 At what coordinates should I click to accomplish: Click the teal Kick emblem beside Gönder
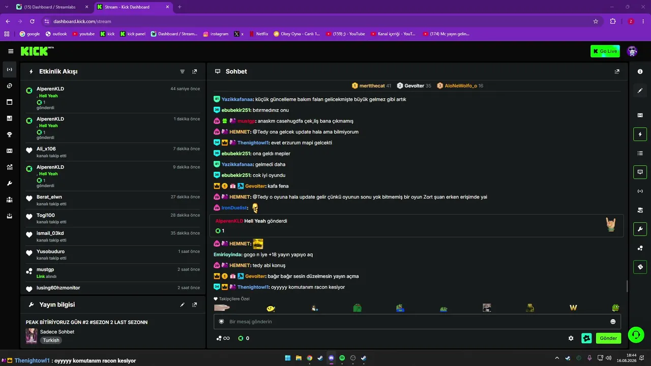586,338
